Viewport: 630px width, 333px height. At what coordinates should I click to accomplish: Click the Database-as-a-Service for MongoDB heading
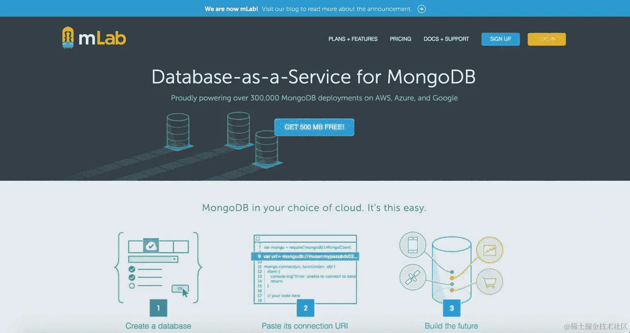[x=313, y=77]
